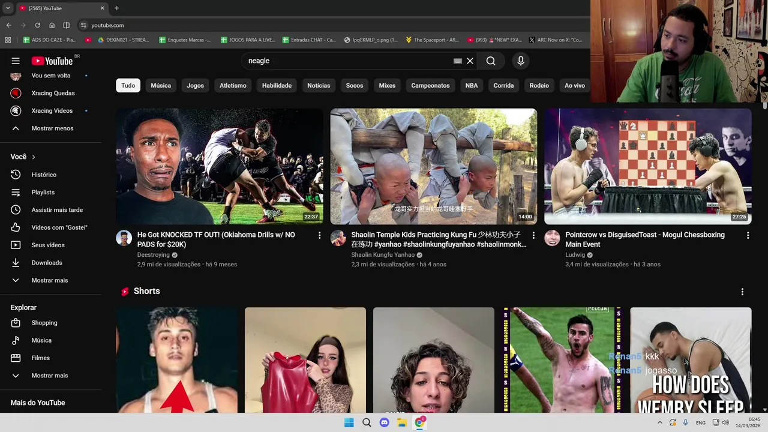Image resolution: width=768 pixels, height=432 pixels.
Task: Show hidden system tray icons
Action: tap(660, 422)
